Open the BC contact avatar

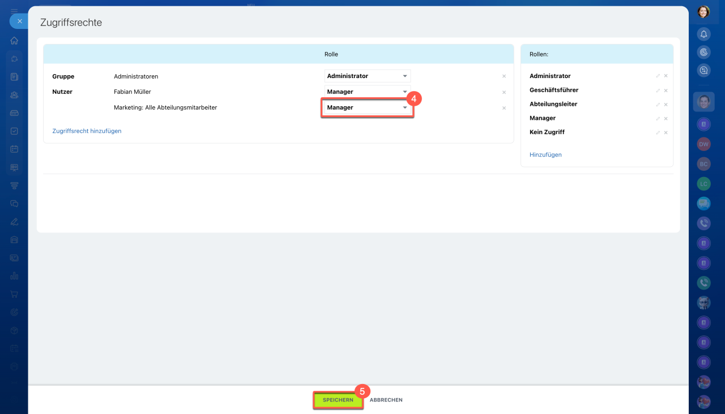pyautogui.click(x=703, y=164)
